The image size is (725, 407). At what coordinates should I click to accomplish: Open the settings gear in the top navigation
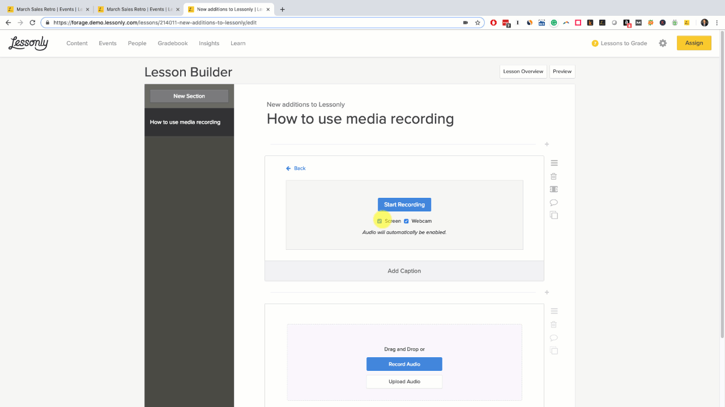(663, 43)
